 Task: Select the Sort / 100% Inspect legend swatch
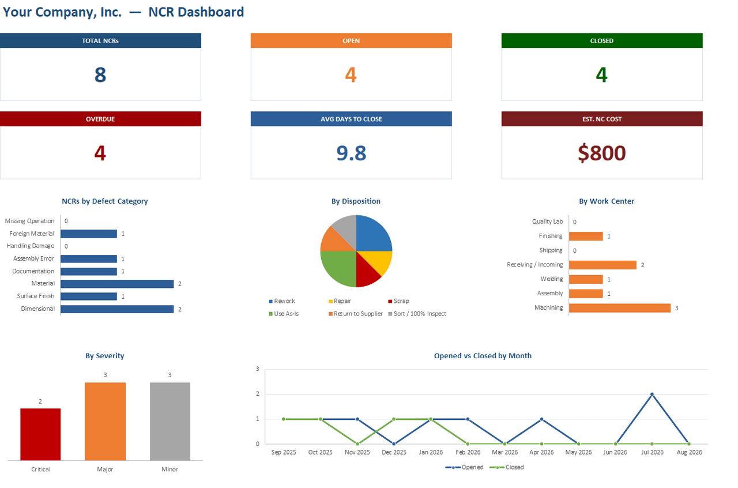(x=390, y=314)
